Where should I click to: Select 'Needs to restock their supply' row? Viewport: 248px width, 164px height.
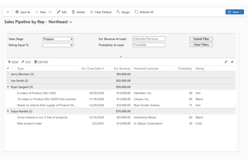[121, 105]
